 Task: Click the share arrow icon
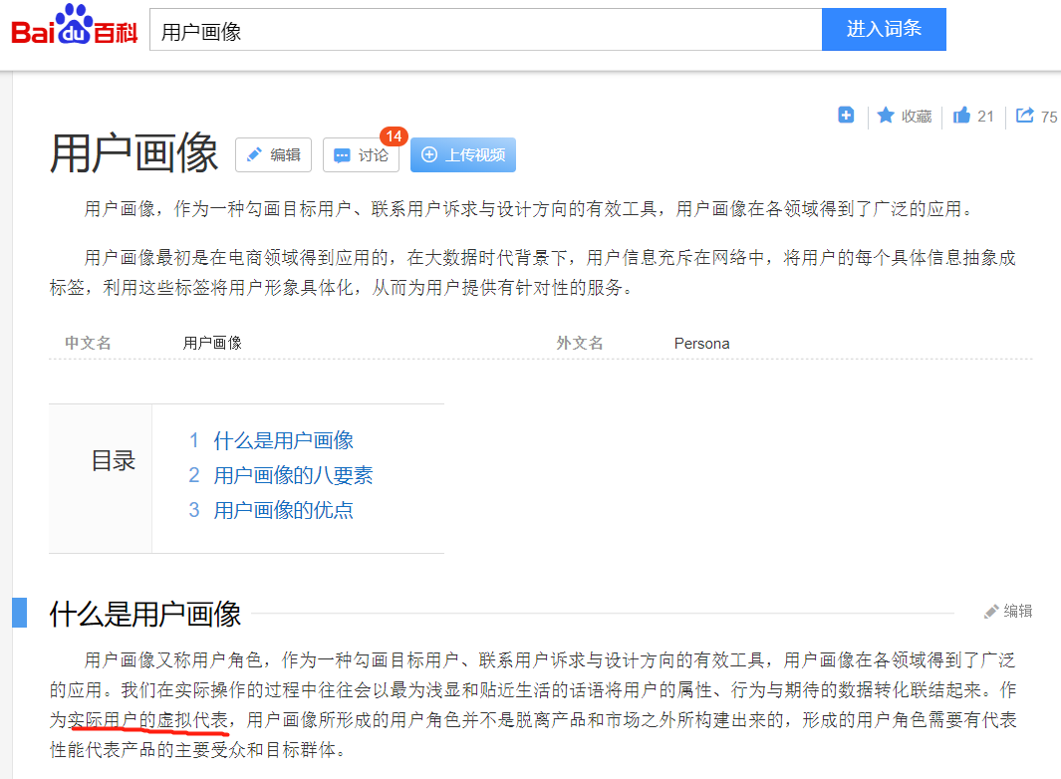tap(1024, 116)
